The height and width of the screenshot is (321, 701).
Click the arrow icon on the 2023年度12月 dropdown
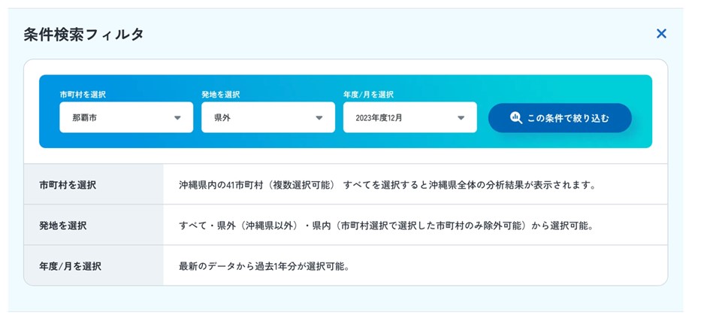[x=461, y=118]
